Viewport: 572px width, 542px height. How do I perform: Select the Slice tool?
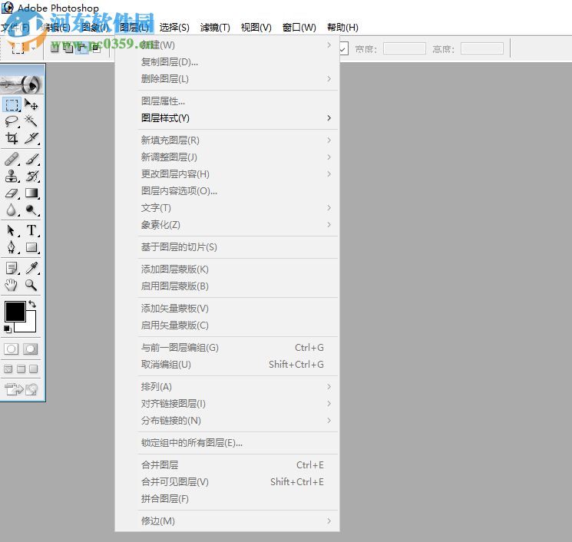click(31, 138)
